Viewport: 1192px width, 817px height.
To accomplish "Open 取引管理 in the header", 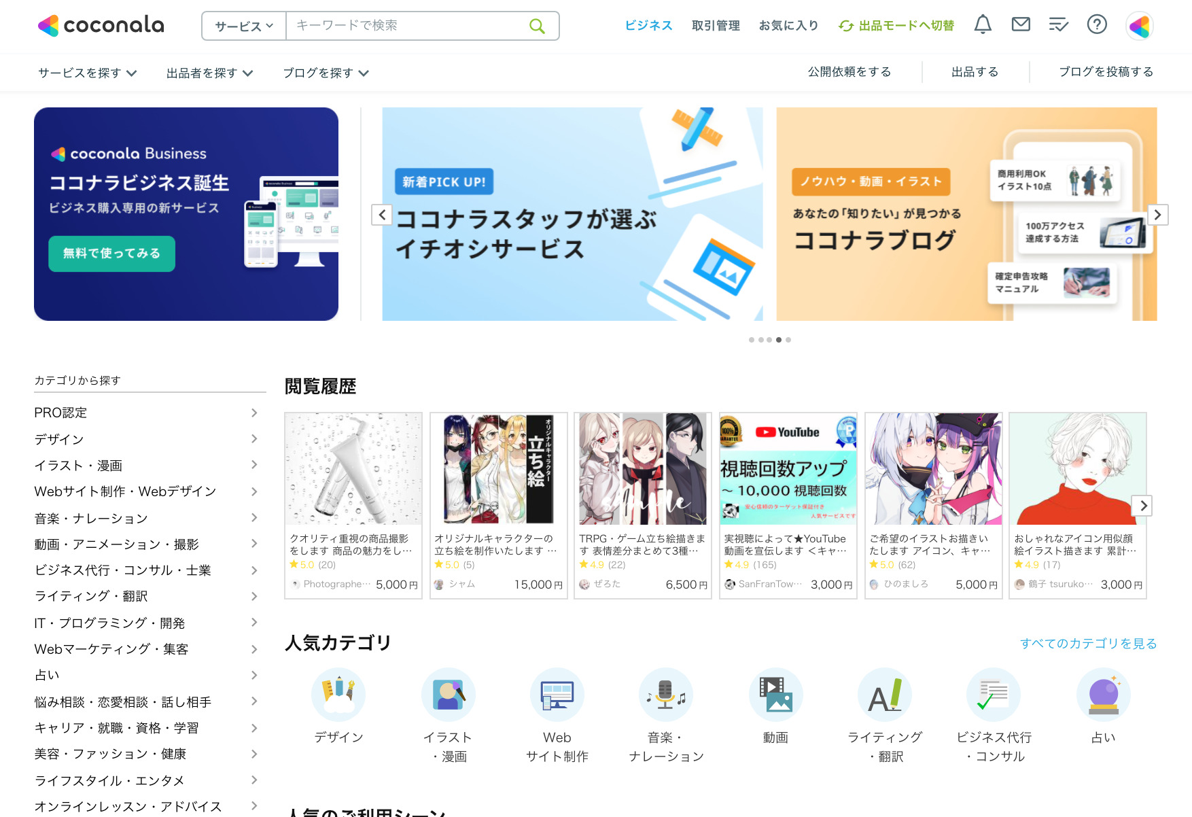I will [x=716, y=26].
